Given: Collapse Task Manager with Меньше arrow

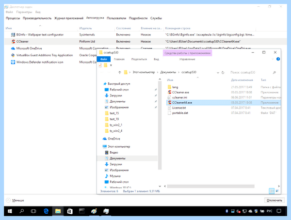Looking at the screenshot, I should coord(8,200).
